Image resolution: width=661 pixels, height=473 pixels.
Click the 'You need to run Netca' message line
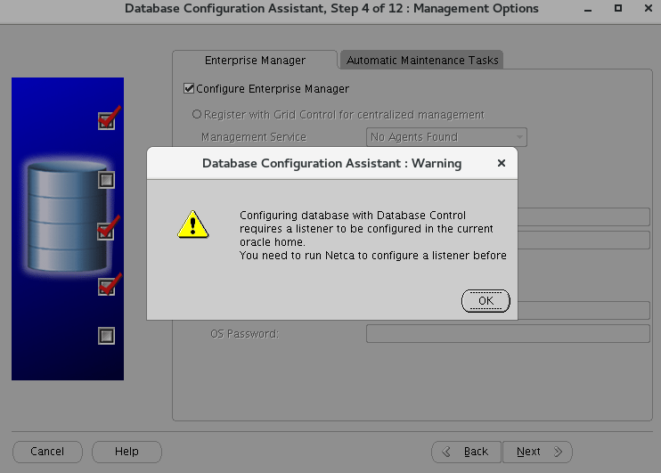click(373, 256)
